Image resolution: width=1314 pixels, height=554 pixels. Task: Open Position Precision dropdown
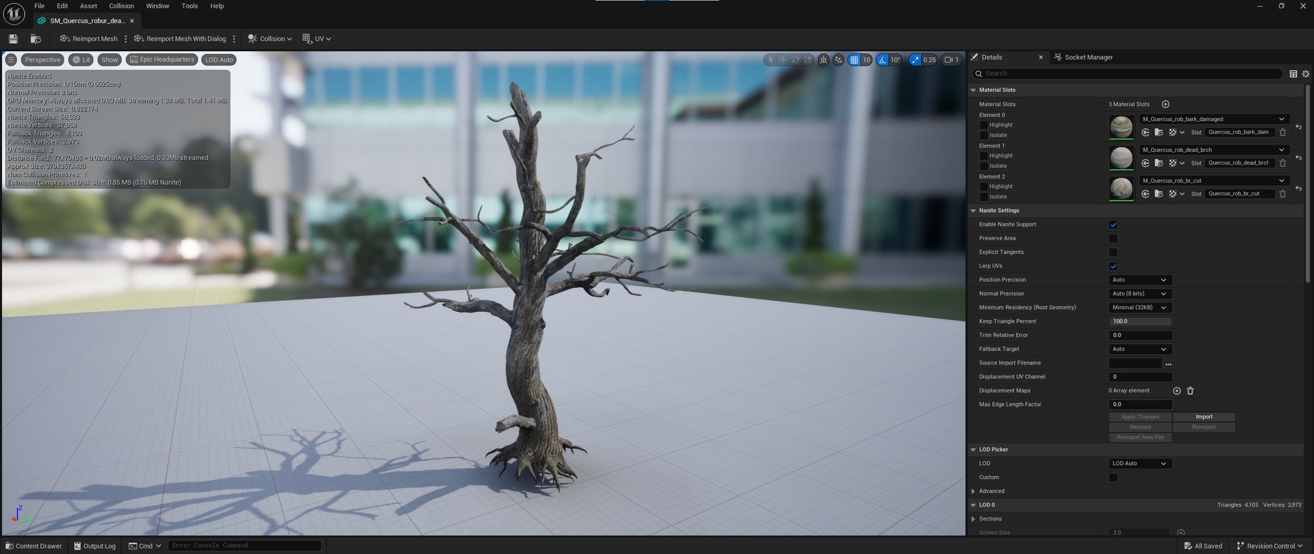pos(1140,280)
